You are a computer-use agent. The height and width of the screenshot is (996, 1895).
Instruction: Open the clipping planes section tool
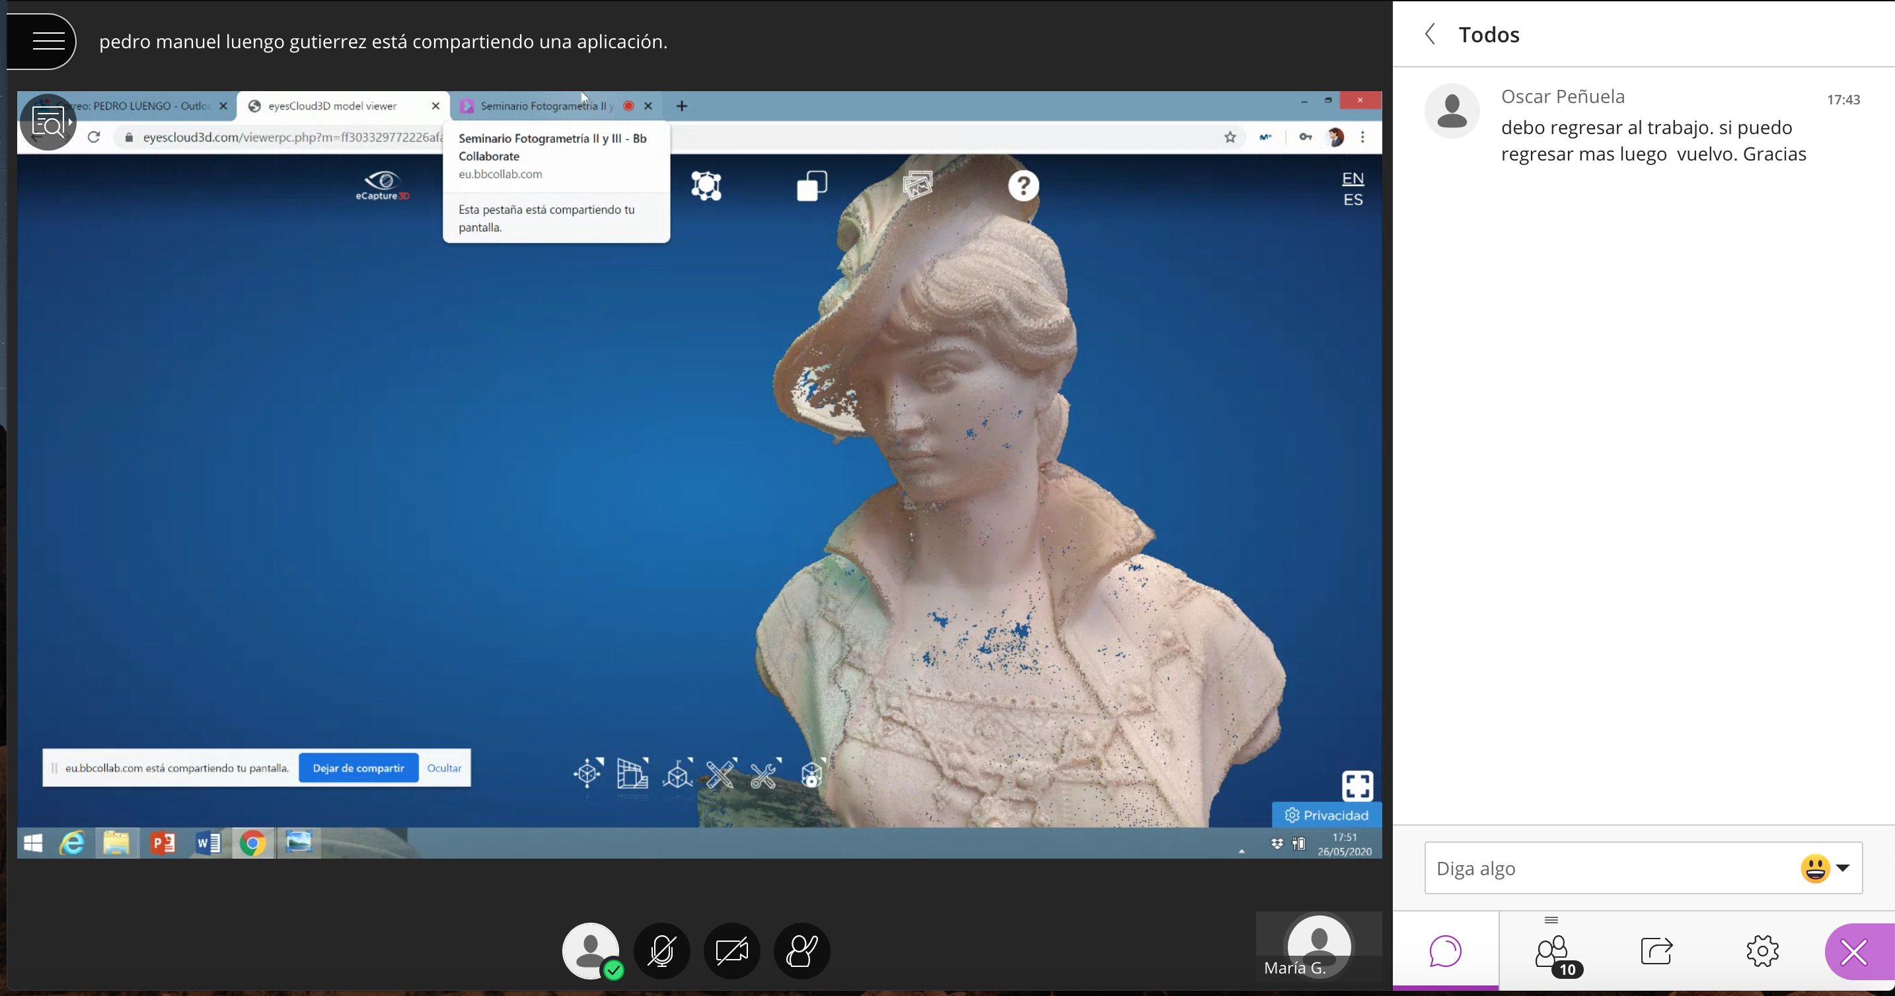tap(632, 775)
